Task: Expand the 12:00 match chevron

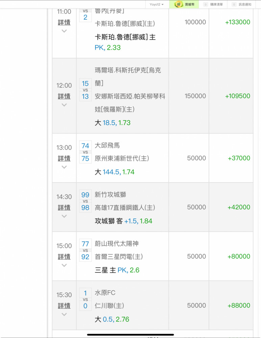Action: (64, 105)
